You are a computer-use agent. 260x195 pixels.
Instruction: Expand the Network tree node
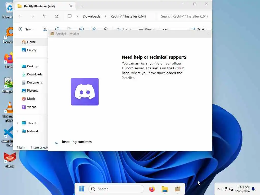click(x=18, y=131)
